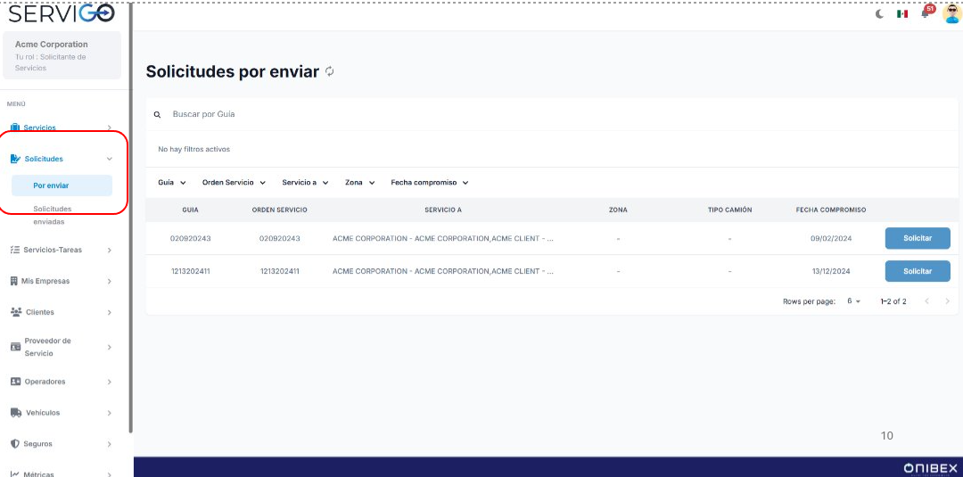Click the SERVICIO A column header

(x=443, y=210)
